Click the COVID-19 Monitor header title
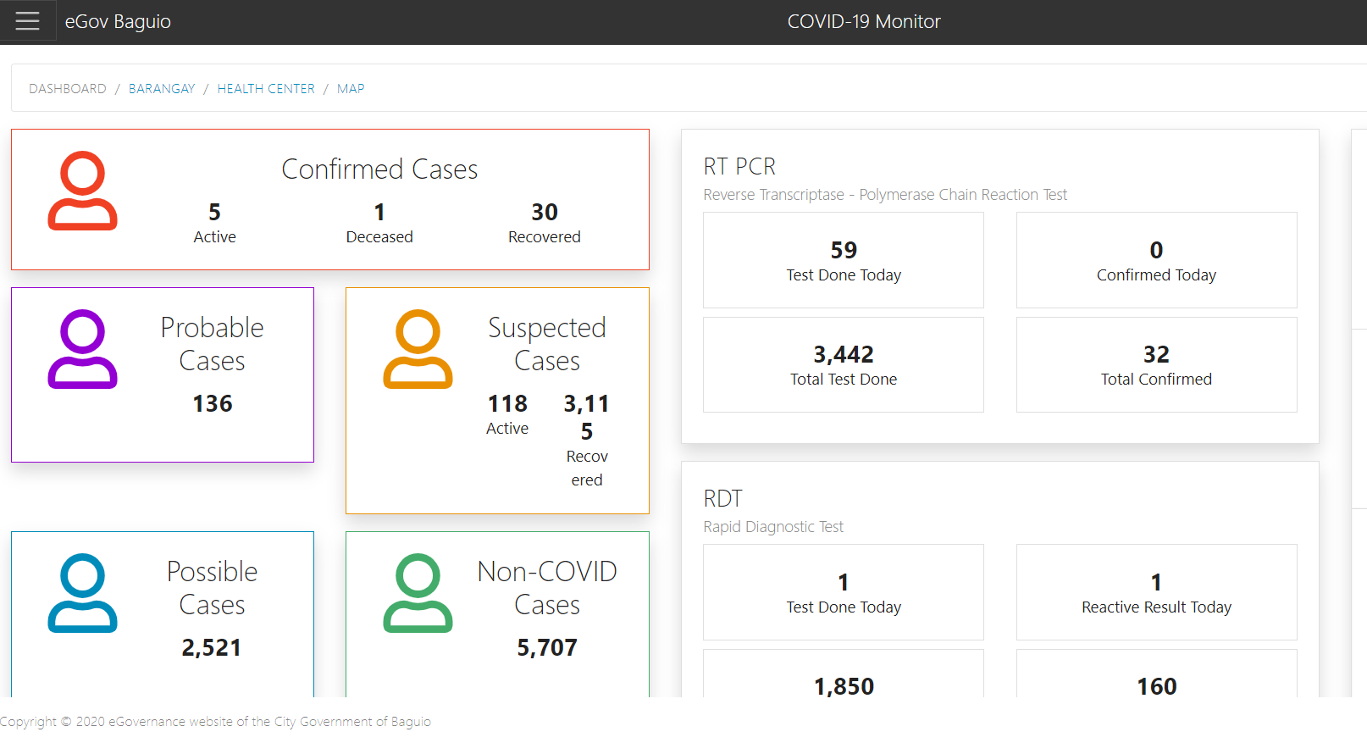This screenshot has width=1367, height=743. point(864,22)
